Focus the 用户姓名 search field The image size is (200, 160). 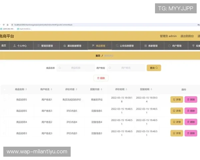[126, 68]
